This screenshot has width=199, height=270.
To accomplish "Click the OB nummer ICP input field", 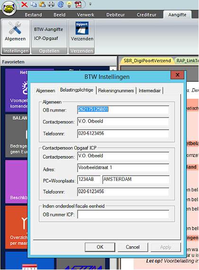I will coord(123,214).
